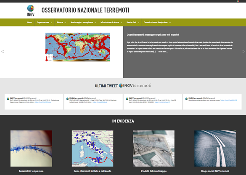The height and width of the screenshot is (175, 246).
Task: Click avatar icon of the second tweet
Action: (x=67, y=99)
